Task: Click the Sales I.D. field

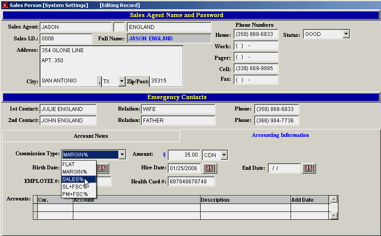Action: coord(66,39)
